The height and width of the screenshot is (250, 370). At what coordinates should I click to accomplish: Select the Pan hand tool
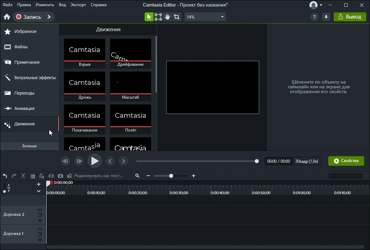click(x=167, y=17)
